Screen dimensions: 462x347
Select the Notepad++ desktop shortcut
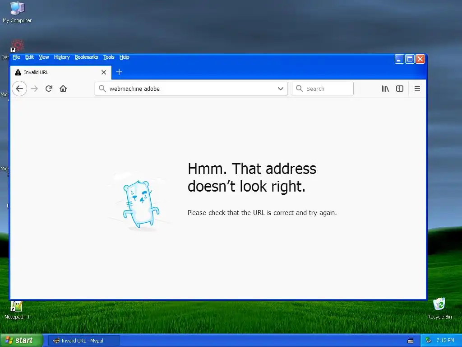tap(17, 310)
